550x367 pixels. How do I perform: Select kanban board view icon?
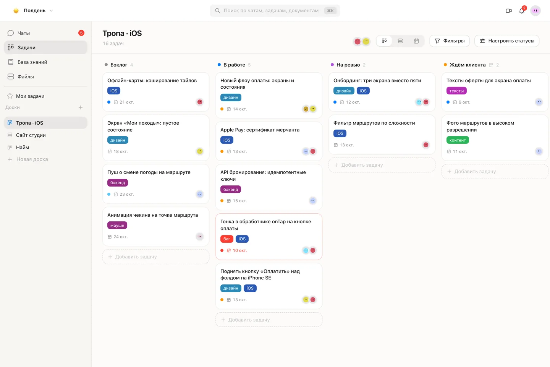coord(384,41)
